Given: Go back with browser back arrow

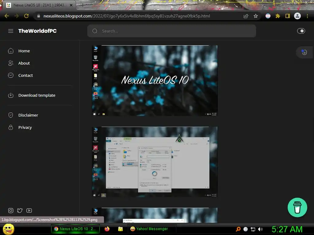Looking at the screenshot, I should pos(7,16).
